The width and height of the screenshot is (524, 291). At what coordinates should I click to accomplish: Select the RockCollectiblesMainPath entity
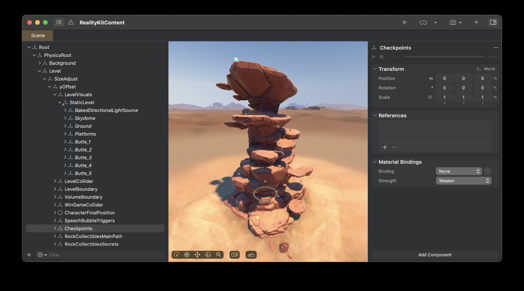tap(93, 236)
